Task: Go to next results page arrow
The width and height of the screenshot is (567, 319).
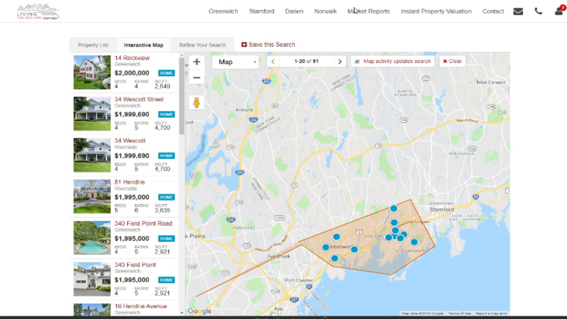Action: pos(340,62)
